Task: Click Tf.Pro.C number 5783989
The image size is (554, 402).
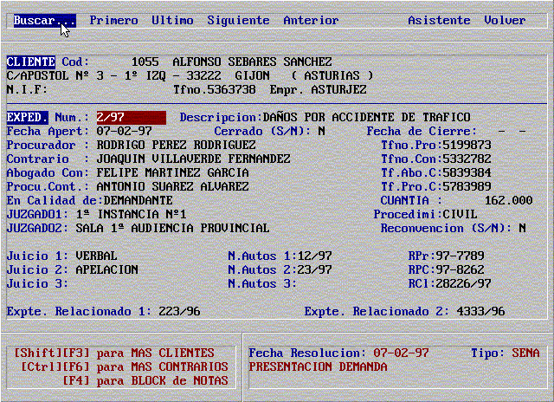Action: tap(467, 186)
